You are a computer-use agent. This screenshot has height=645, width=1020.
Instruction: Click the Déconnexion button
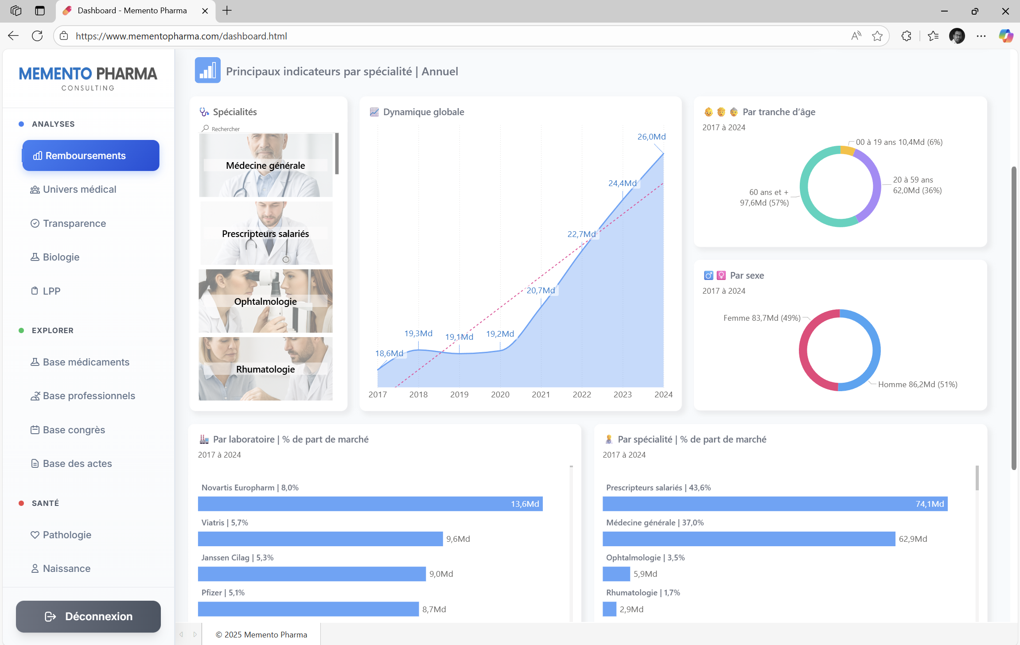tap(89, 616)
